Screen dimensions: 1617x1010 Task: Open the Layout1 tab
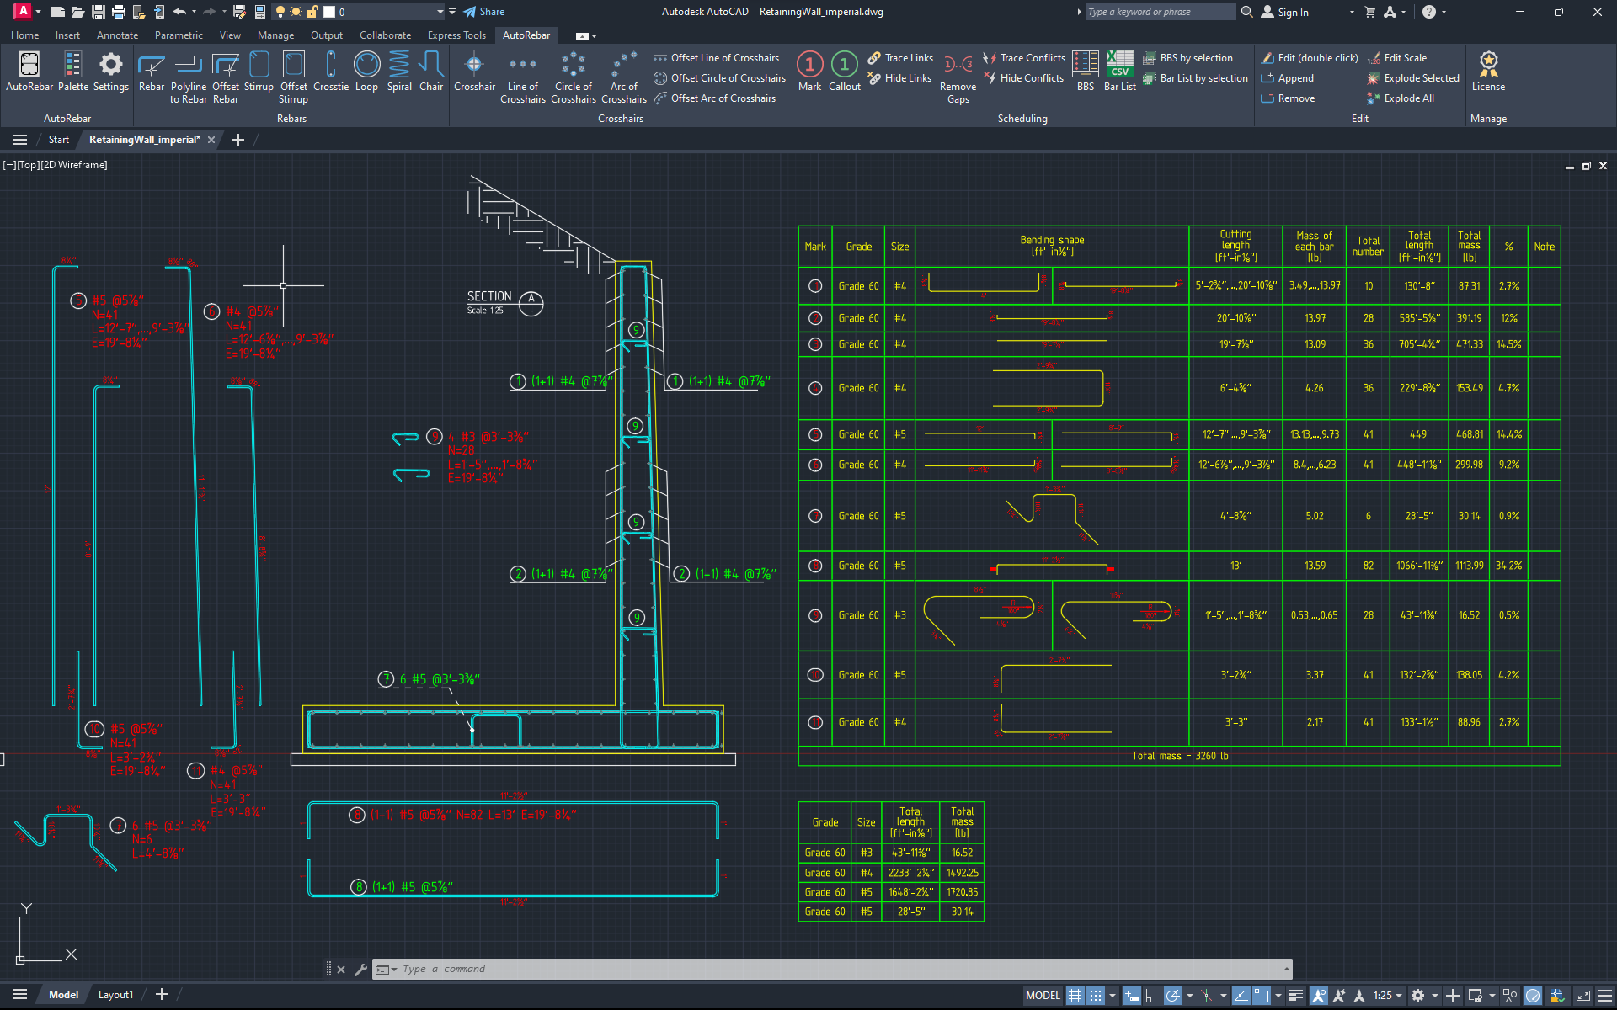[115, 995]
